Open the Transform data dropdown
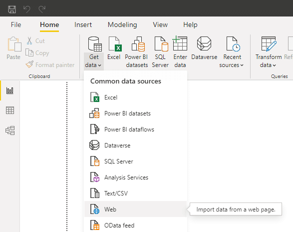 269,52
